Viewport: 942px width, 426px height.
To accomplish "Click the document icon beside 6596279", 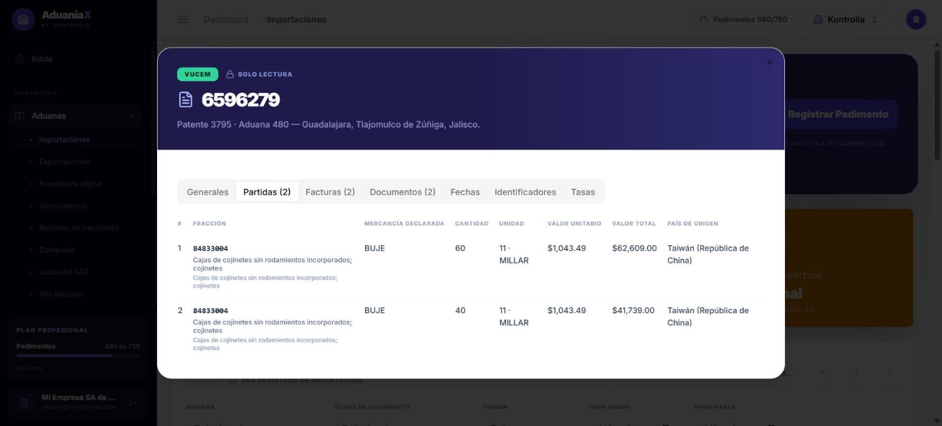I will click(185, 99).
